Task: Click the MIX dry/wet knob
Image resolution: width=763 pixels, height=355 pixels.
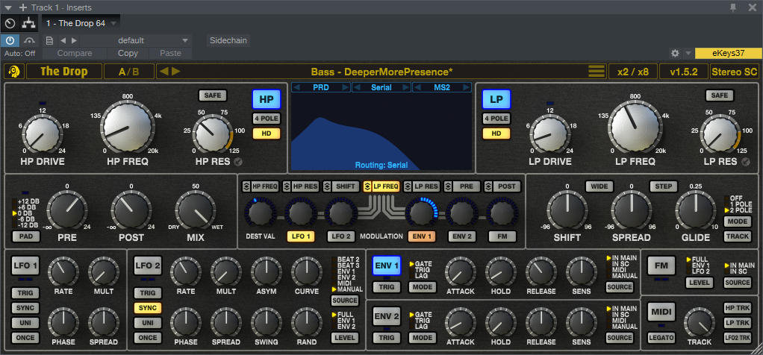Action: click(196, 211)
